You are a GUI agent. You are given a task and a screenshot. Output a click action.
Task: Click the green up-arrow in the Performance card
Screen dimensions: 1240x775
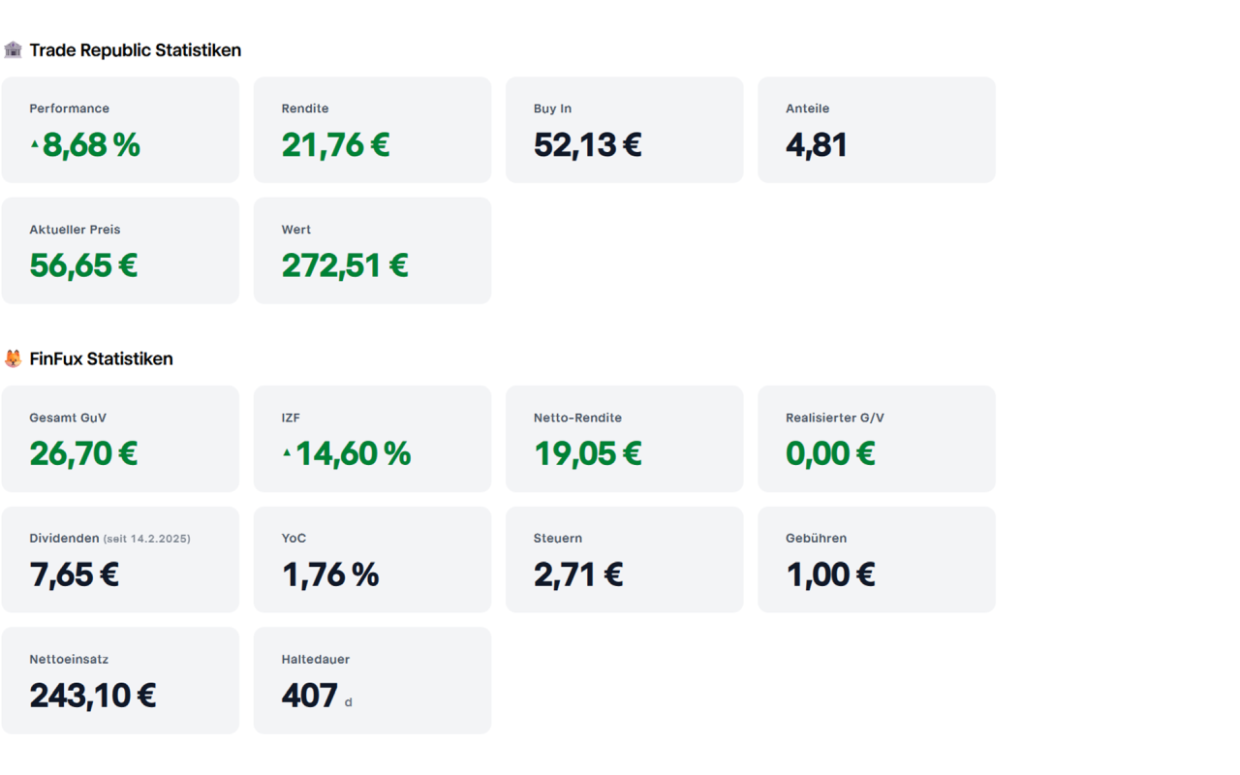[35, 144]
